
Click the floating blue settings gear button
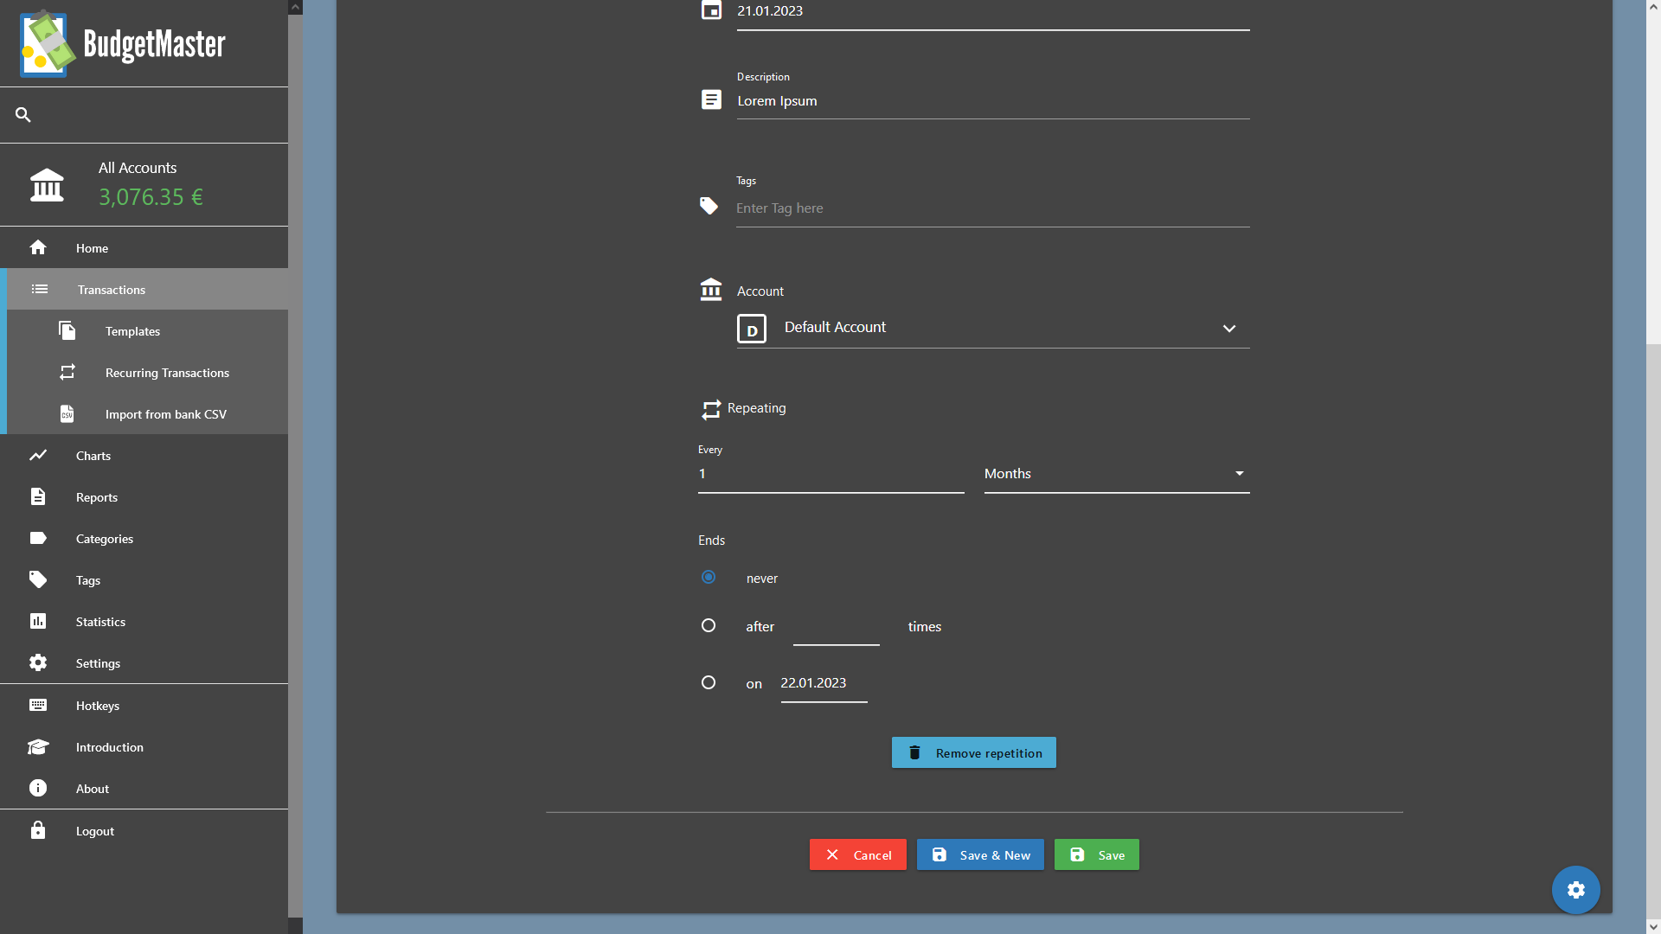pyautogui.click(x=1575, y=889)
